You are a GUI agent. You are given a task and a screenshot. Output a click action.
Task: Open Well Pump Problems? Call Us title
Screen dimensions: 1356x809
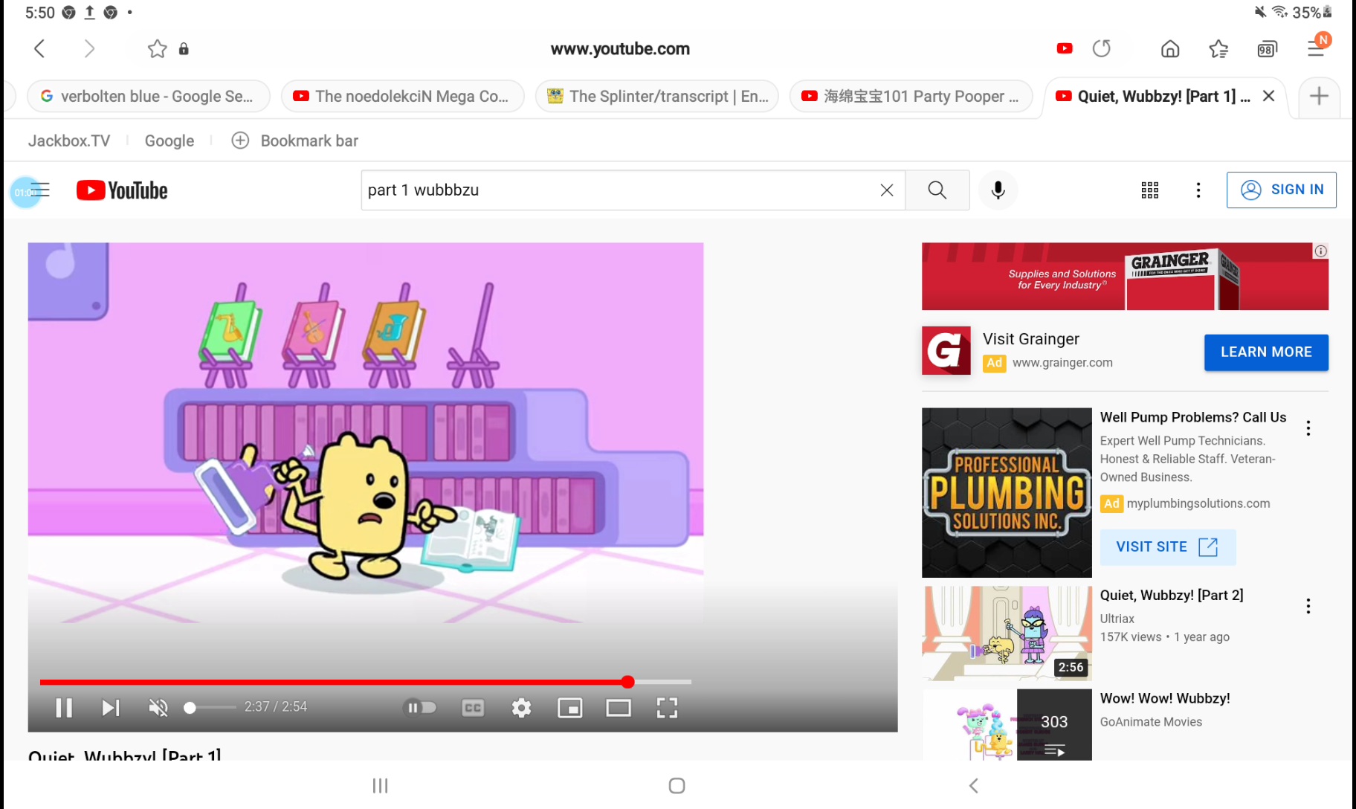[x=1193, y=417]
